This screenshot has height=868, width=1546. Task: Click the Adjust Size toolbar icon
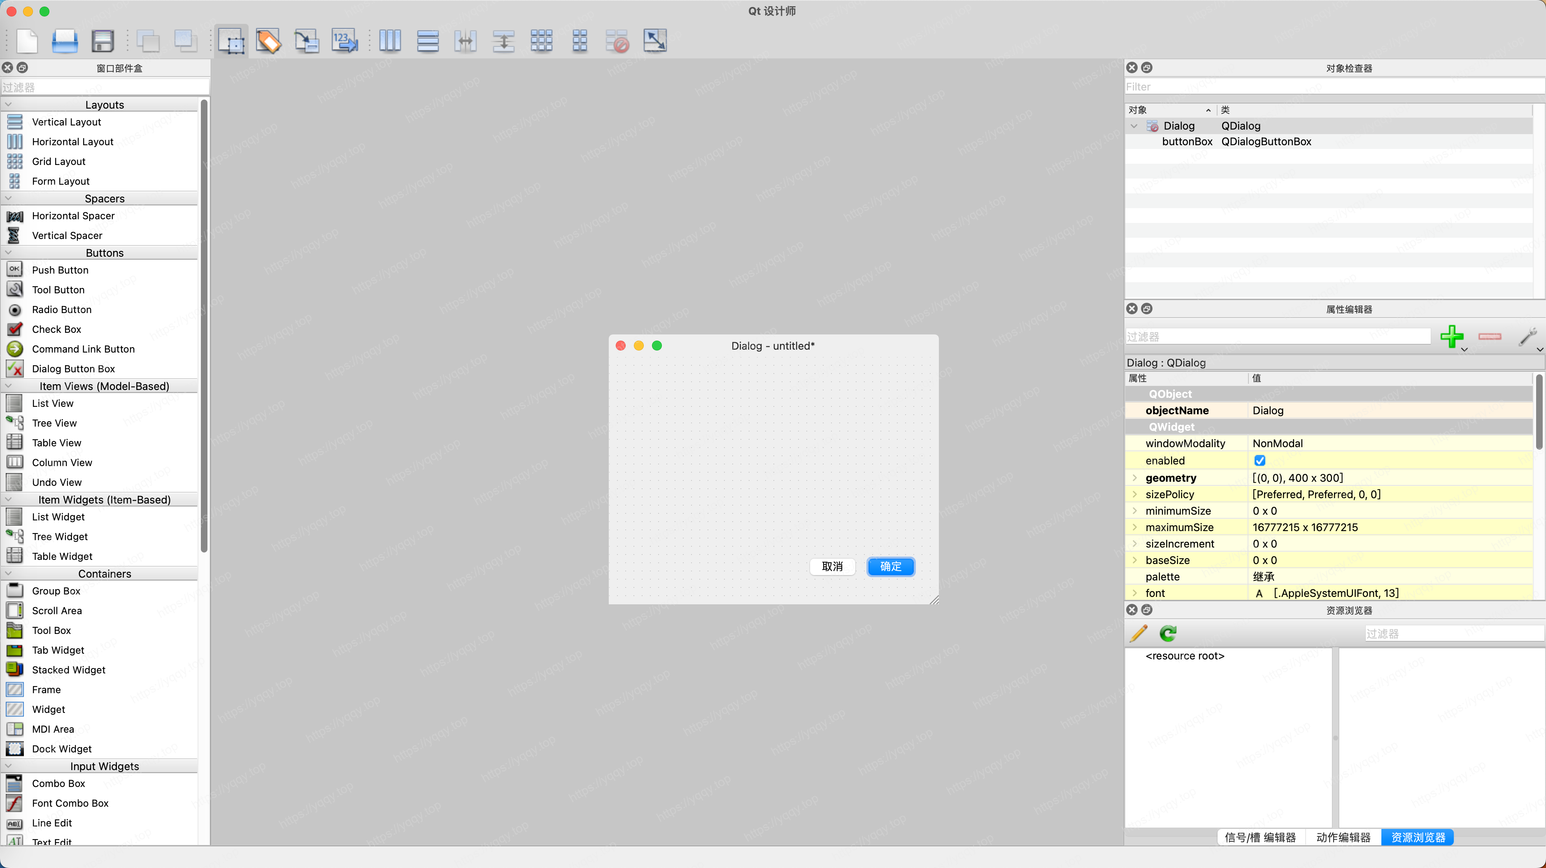point(655,41)
